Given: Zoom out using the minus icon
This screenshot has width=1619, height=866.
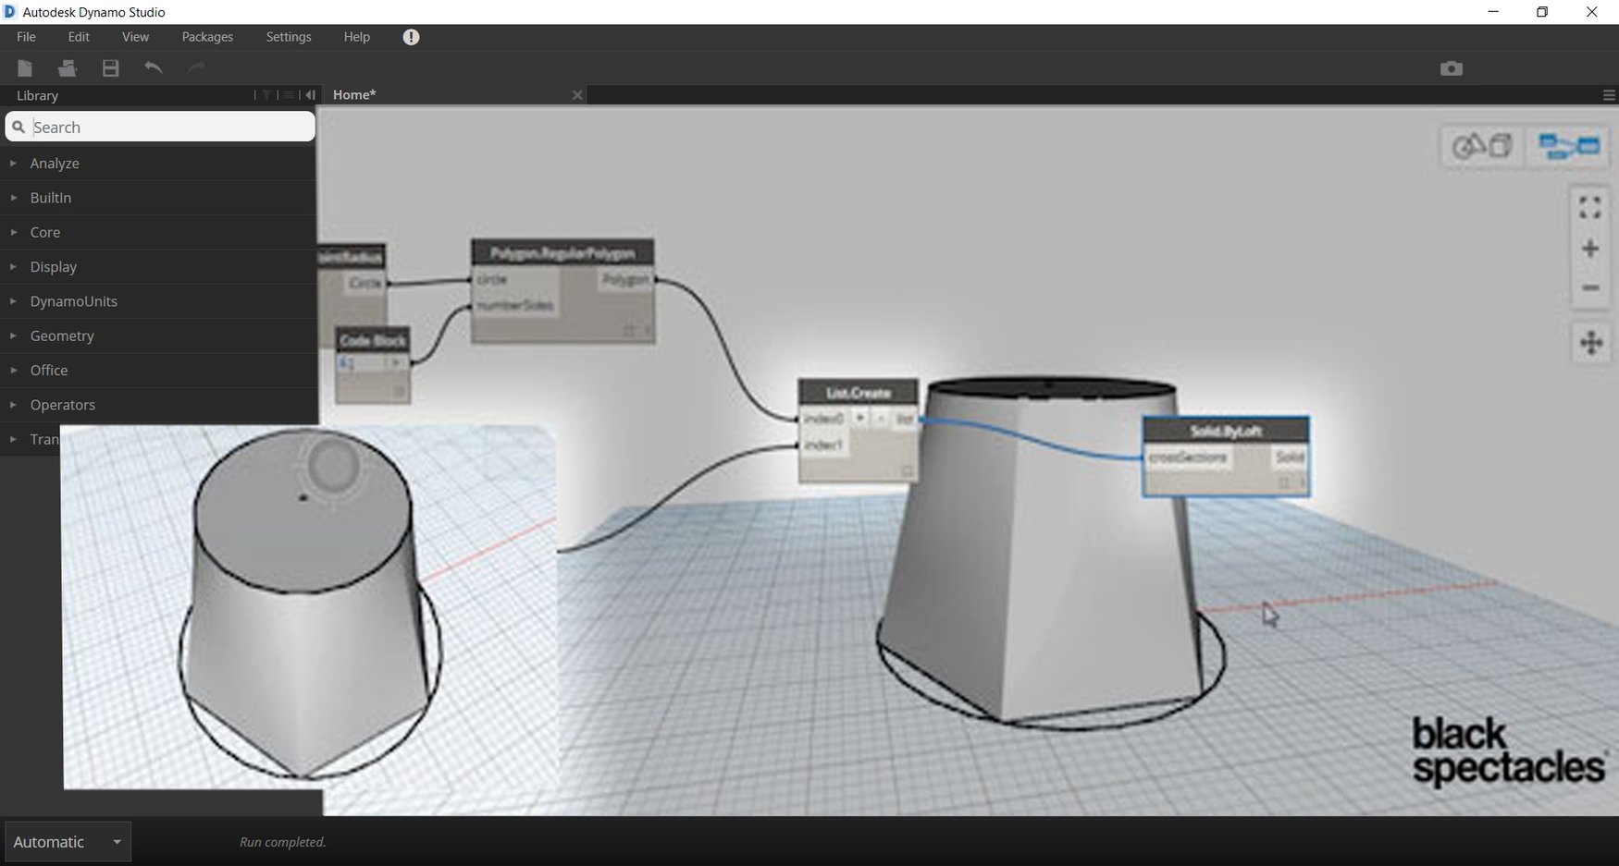Looking at the screenshot, I should (1590, 288).
